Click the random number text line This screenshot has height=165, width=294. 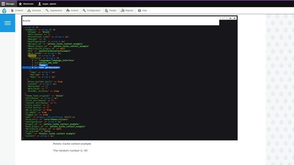(70, 151)
